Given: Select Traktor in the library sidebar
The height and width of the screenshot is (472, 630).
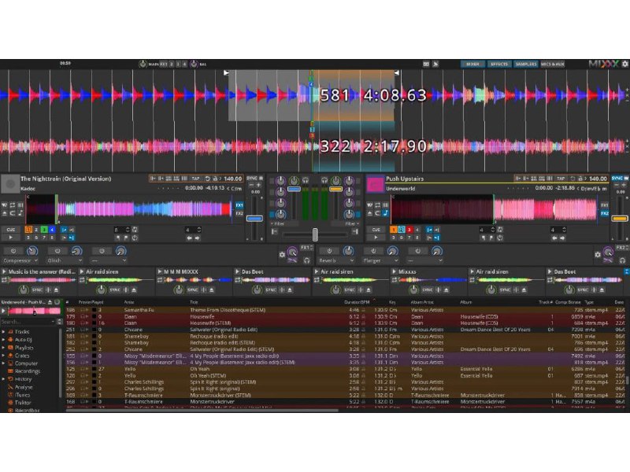Looking at the screenshot, I should coord(23,403).
